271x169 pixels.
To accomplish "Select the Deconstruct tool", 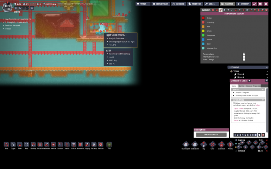I will (x=221, y=145).
